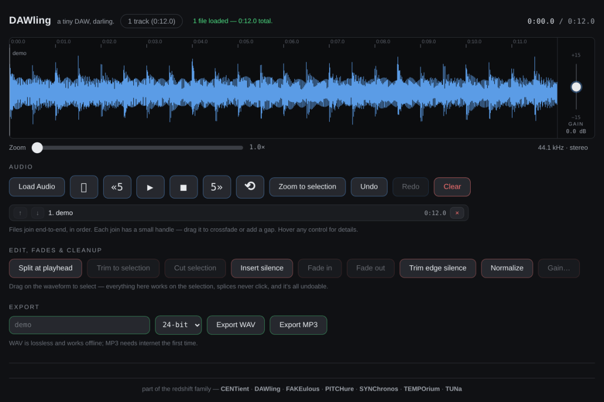This screenshot has height=402, width=604.
Task: Split at playhead
Action: pos(45,268)
